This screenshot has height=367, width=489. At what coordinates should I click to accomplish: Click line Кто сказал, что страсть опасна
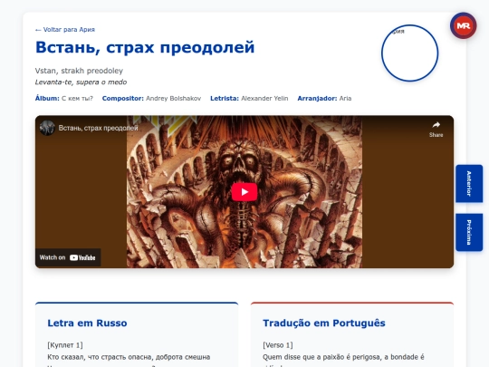[x=129, y=357]
